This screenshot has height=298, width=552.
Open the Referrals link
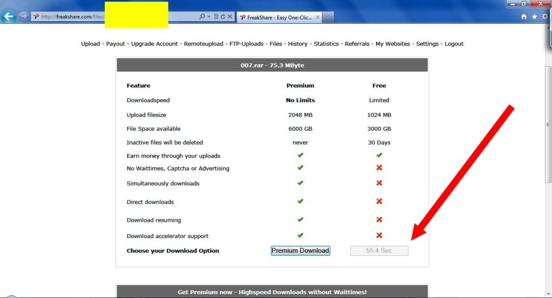[x=357, y=44]
